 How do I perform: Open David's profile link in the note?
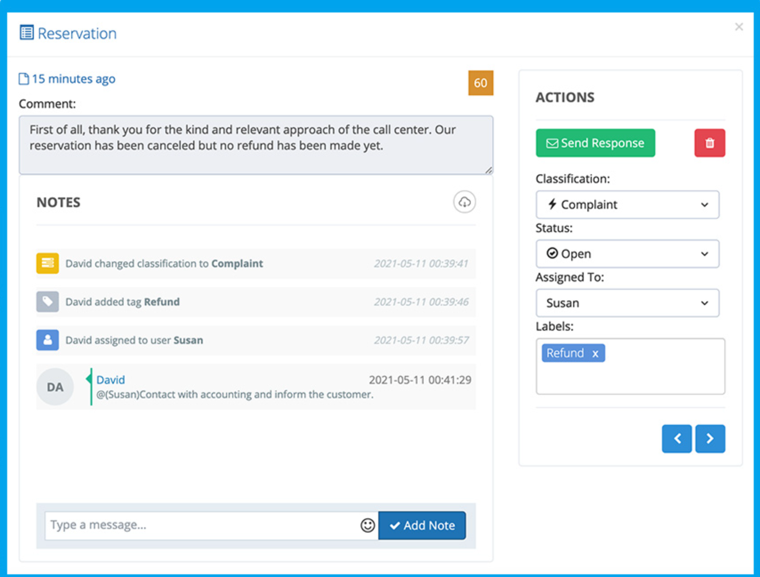click(110, 380)
